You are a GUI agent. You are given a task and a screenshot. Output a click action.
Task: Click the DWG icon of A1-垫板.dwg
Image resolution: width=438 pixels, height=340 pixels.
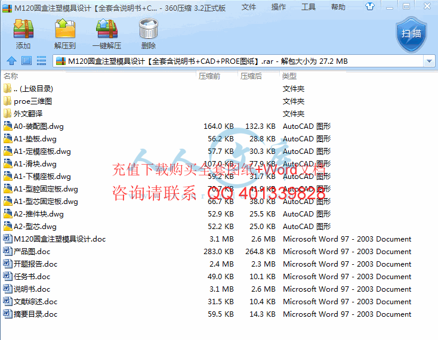click(8, 139)
